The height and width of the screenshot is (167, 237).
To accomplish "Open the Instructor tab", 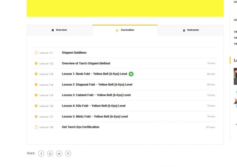I will pyautogui.click(x=190, y=30).
